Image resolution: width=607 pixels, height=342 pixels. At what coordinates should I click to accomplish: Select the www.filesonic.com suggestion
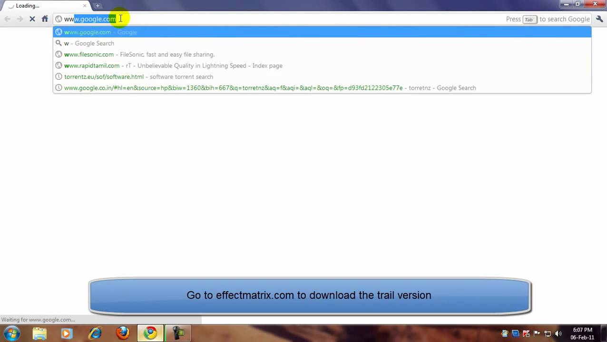point(322,55)
